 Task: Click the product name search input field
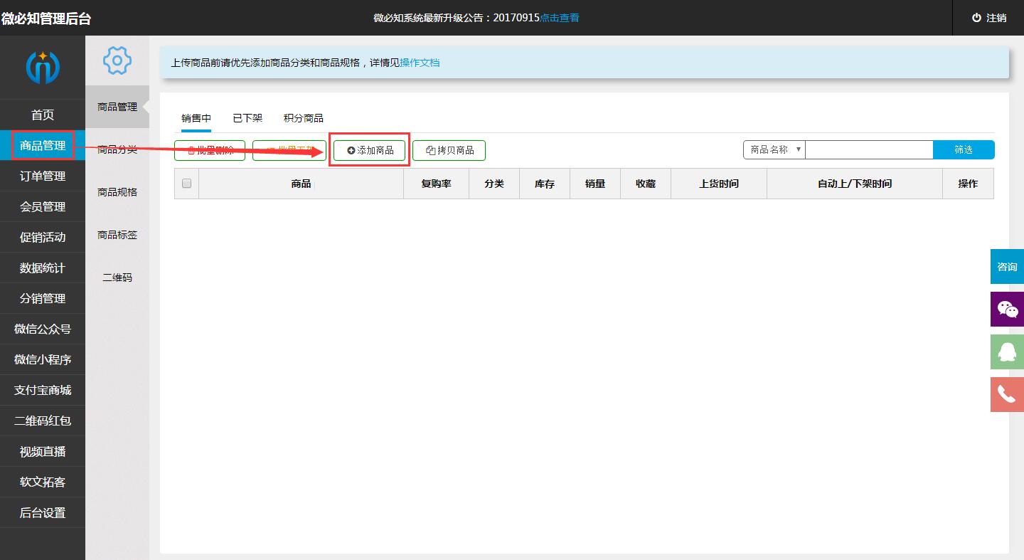coord(869,149)
